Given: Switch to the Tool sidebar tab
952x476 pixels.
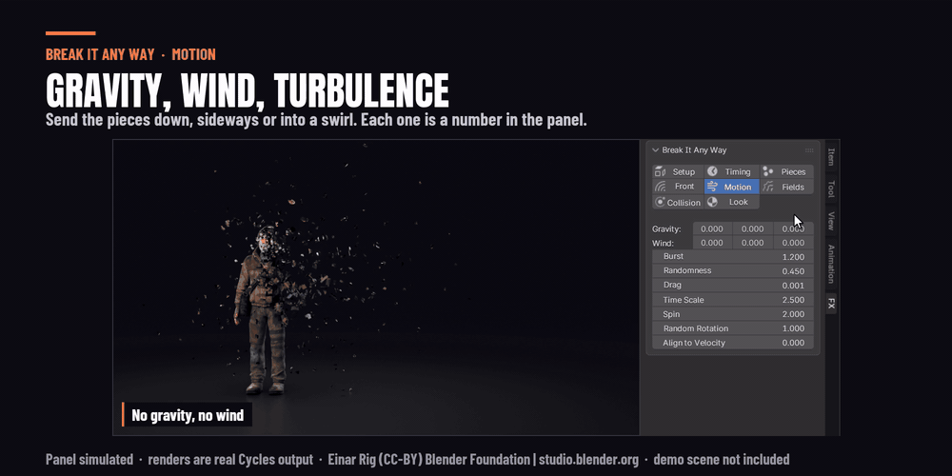Looking at the screenshot, I should (x=831, y=188).
